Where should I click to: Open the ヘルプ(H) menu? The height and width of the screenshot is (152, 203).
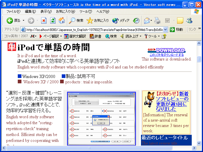pos(103,12)
